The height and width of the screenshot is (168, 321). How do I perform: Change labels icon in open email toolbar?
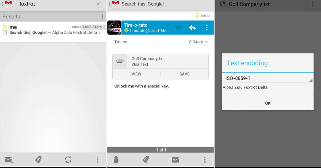pyautogui.click(x=146, y=160)
